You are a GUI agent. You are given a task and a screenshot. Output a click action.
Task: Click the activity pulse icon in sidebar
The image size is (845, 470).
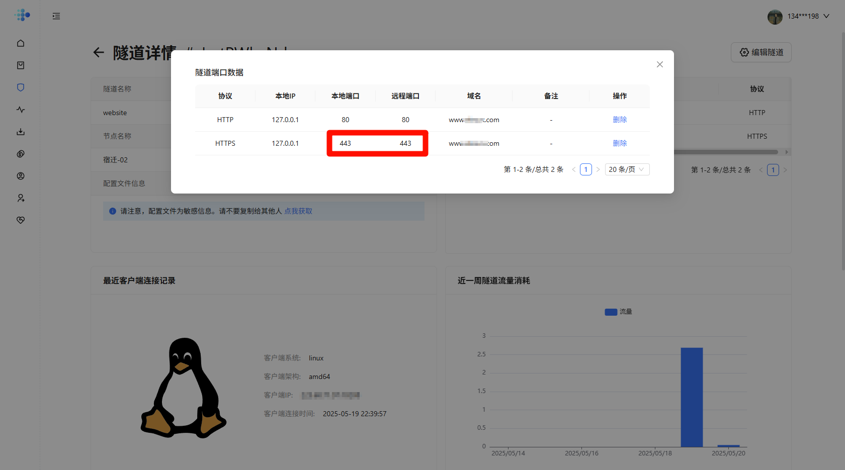click(x=21, y=110)
